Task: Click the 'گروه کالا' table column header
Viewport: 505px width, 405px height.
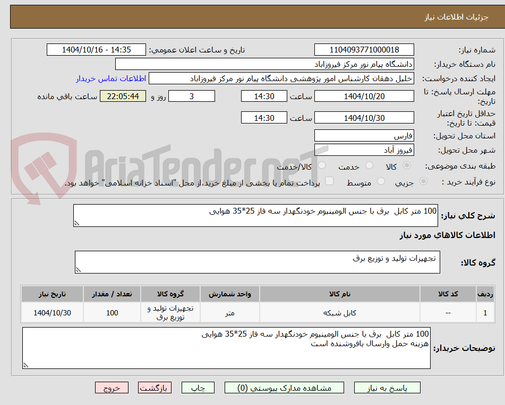Action: coord(170,294)
